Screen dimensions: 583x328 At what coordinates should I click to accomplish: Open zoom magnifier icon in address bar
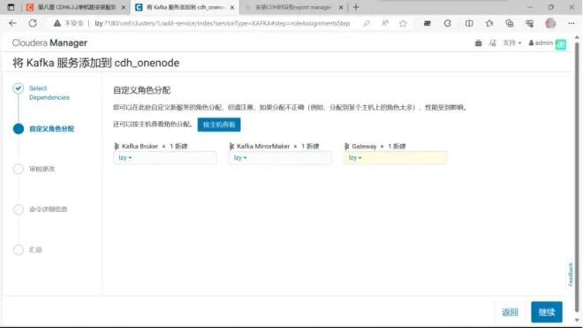click(367, 24)
